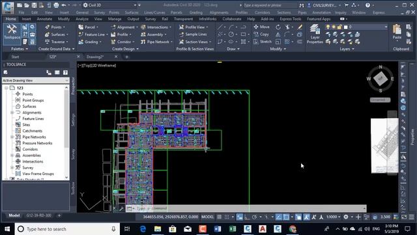Click the Match Properties brush icon
The image size is (417, 235).
pyautogui.click(x=300, y=27)
